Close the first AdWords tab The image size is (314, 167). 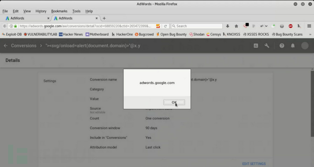tap(48, 18)
